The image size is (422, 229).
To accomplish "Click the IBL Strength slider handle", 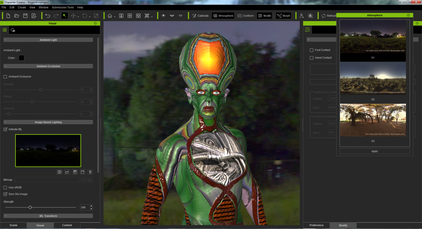I will (30, 207).
